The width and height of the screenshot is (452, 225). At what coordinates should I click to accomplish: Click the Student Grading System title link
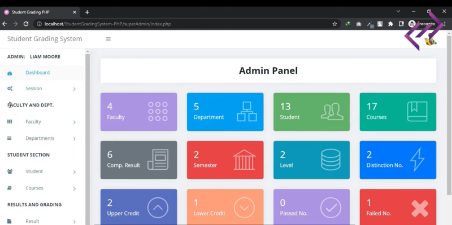click(x=45, y=39)
